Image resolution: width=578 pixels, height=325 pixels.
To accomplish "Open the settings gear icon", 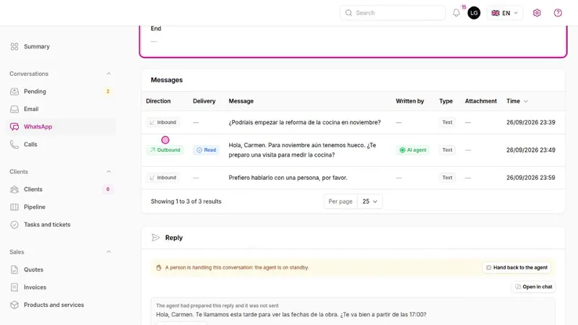I will [x=537, y=13].
